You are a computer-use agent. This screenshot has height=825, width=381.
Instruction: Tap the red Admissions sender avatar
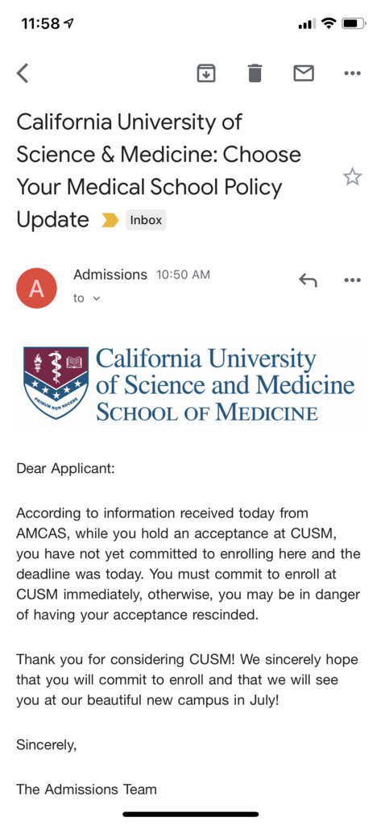coord(36,288)
